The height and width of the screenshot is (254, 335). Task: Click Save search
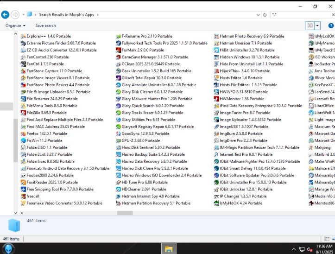(45, 25)
